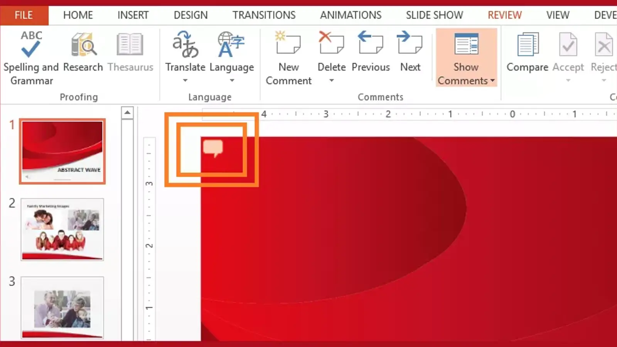Open the FILE menu

tap(24, 15)
